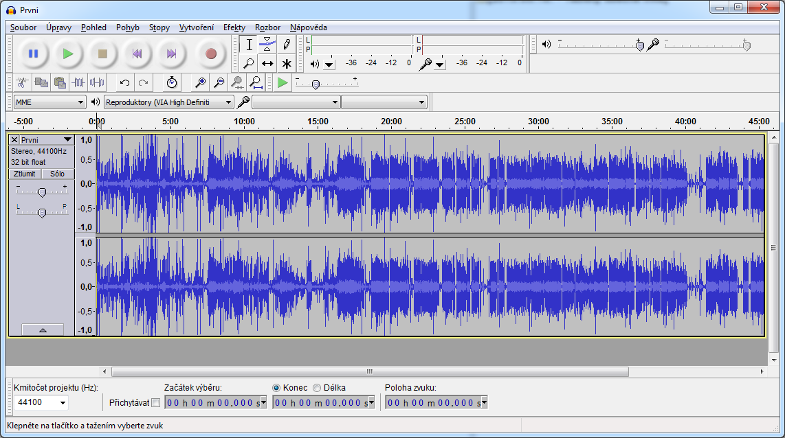Click the playback speed slider
The height and width of the screenshot is (438, 785).
[x=327, y=84]
